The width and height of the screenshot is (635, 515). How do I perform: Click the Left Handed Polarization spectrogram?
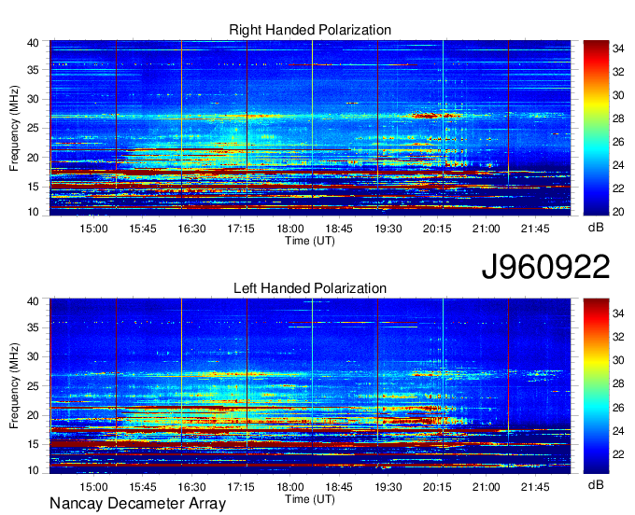pos(310,386)
